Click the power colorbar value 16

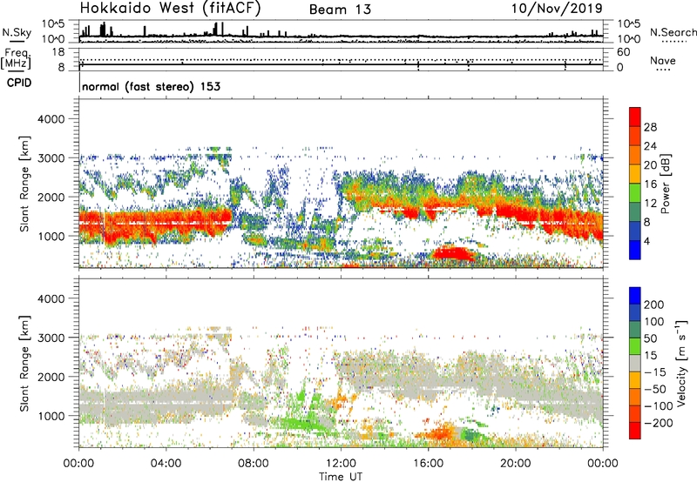[650, 184]
